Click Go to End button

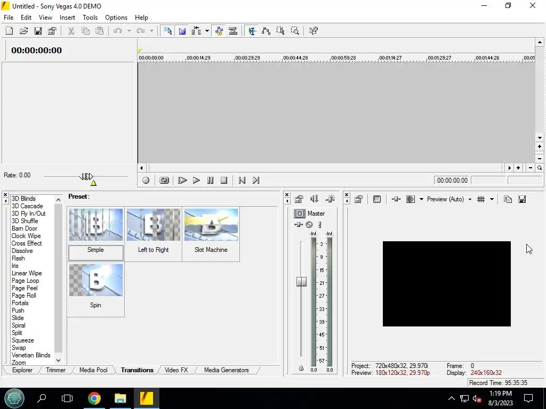pyautogui.click(x=256, y=180)
